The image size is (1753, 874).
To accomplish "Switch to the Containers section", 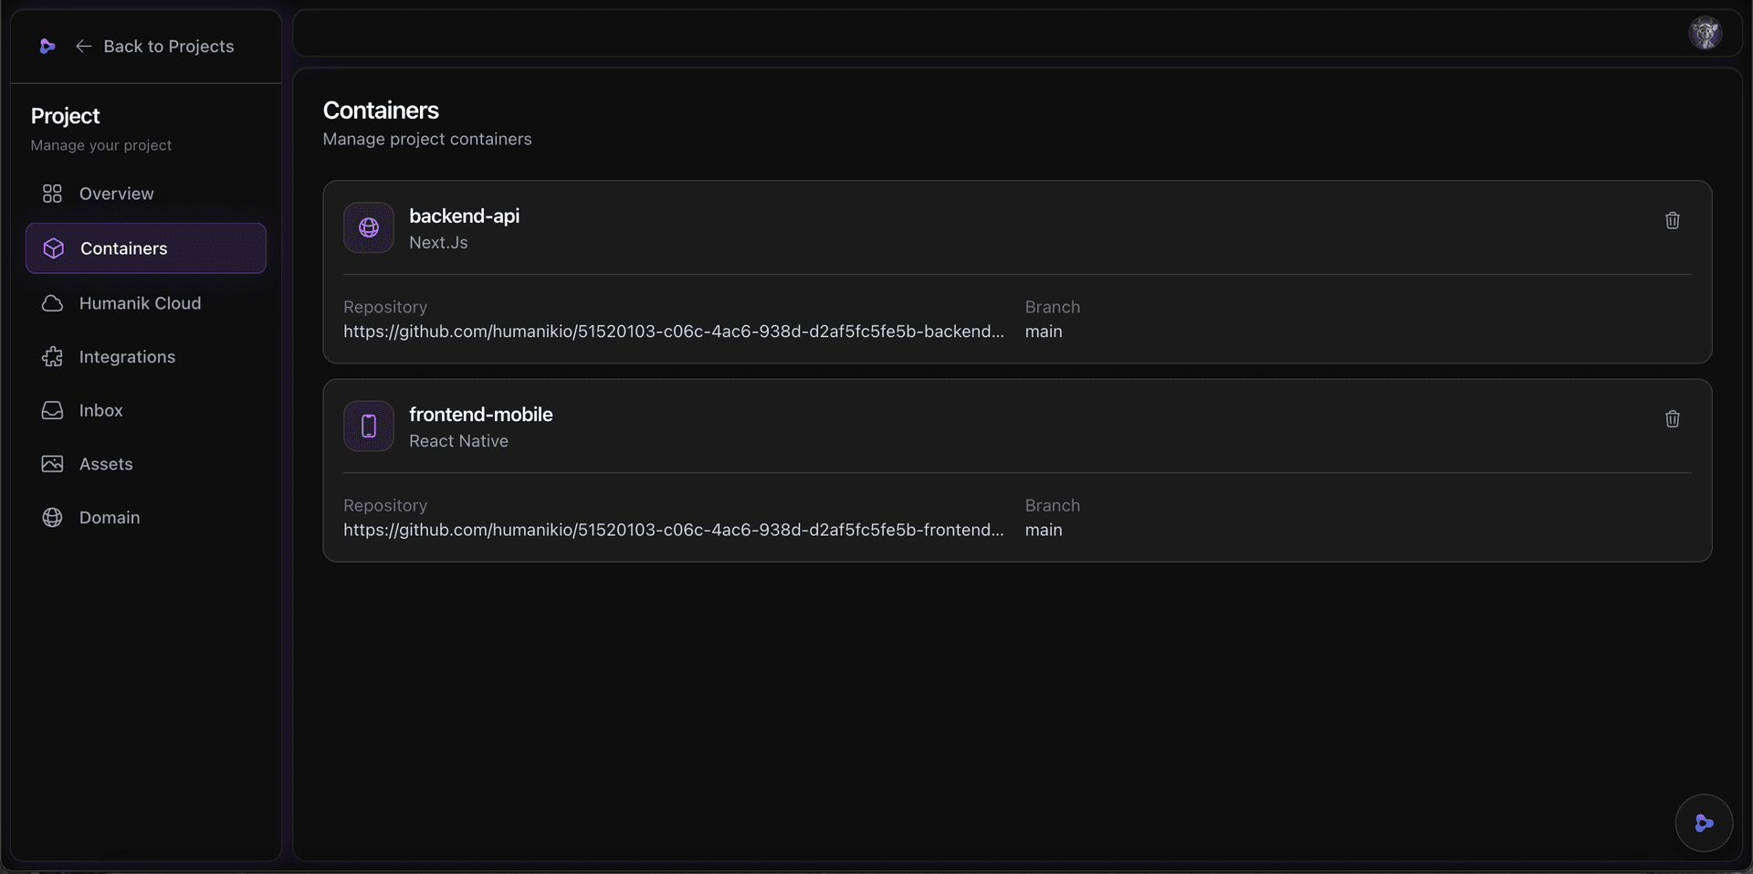I will [x=124, y=247].
